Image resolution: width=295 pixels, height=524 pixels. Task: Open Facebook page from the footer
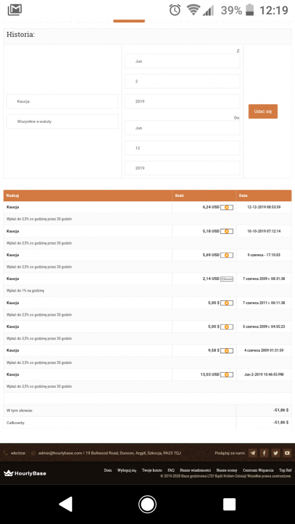click(264, 453)
